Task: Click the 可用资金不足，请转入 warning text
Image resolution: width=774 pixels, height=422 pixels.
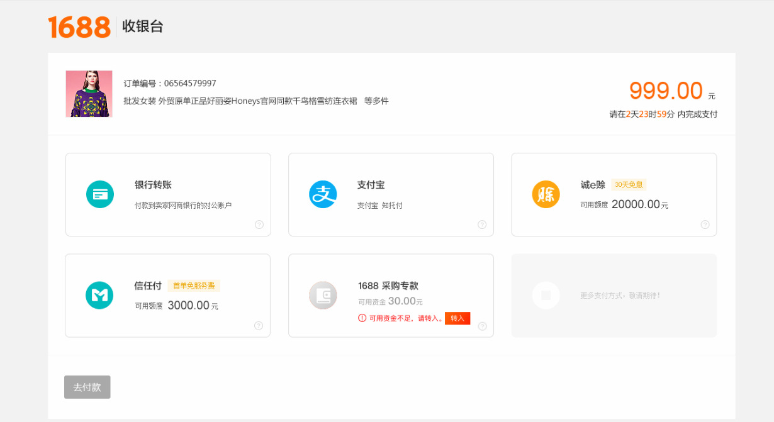Action: click(x=406, y=318)
